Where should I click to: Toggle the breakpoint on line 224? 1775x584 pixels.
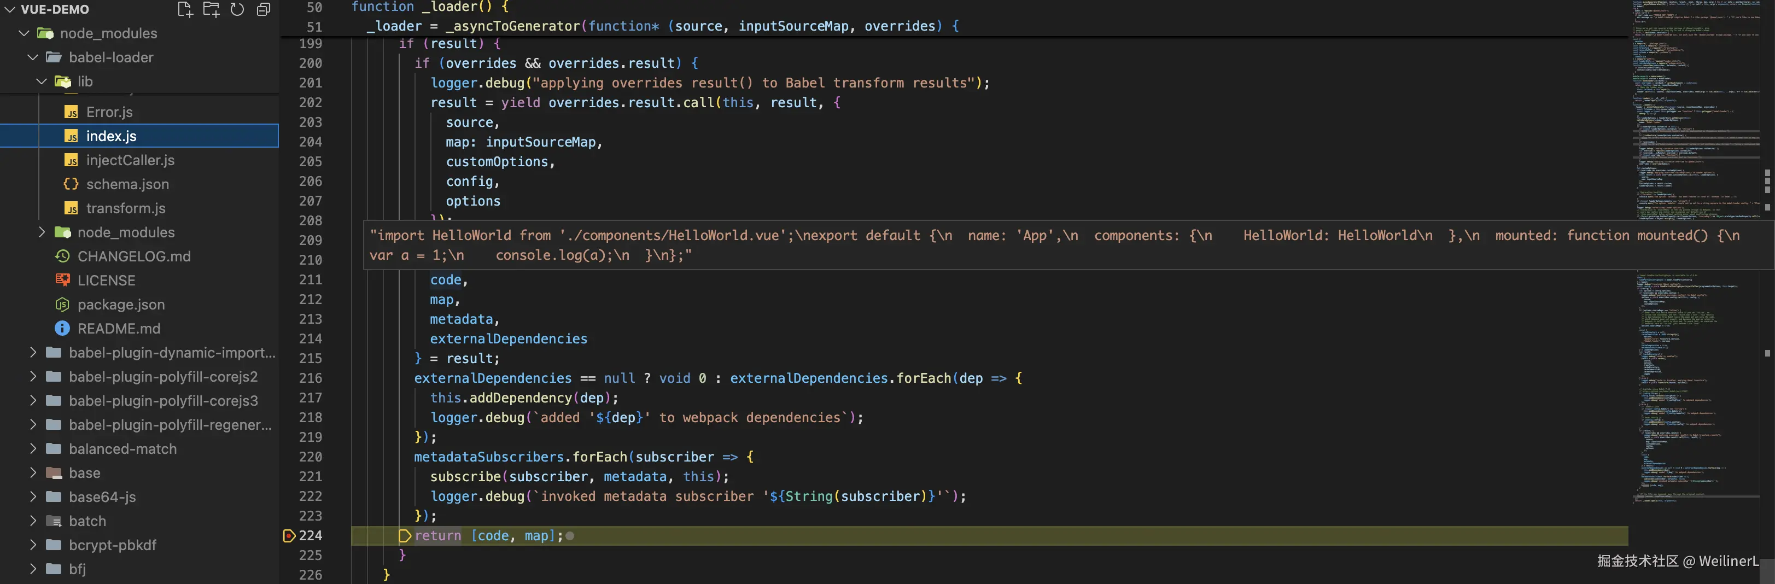pyautogui.click(x=289, y=536)
